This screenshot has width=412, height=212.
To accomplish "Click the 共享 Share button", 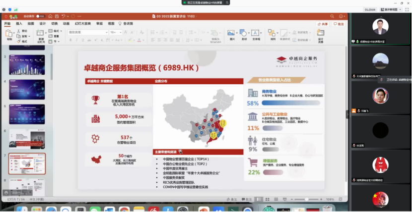I will coord(323,24).
